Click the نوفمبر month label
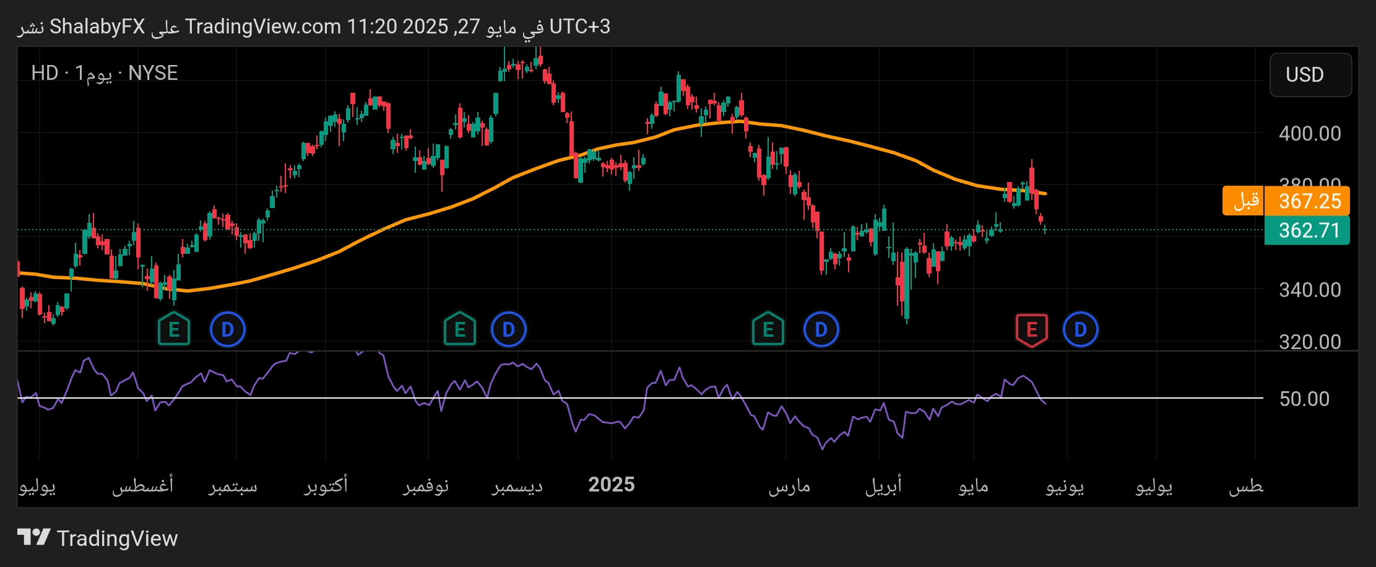This screenshot has width=1376, height=567. tap(426, 486)
